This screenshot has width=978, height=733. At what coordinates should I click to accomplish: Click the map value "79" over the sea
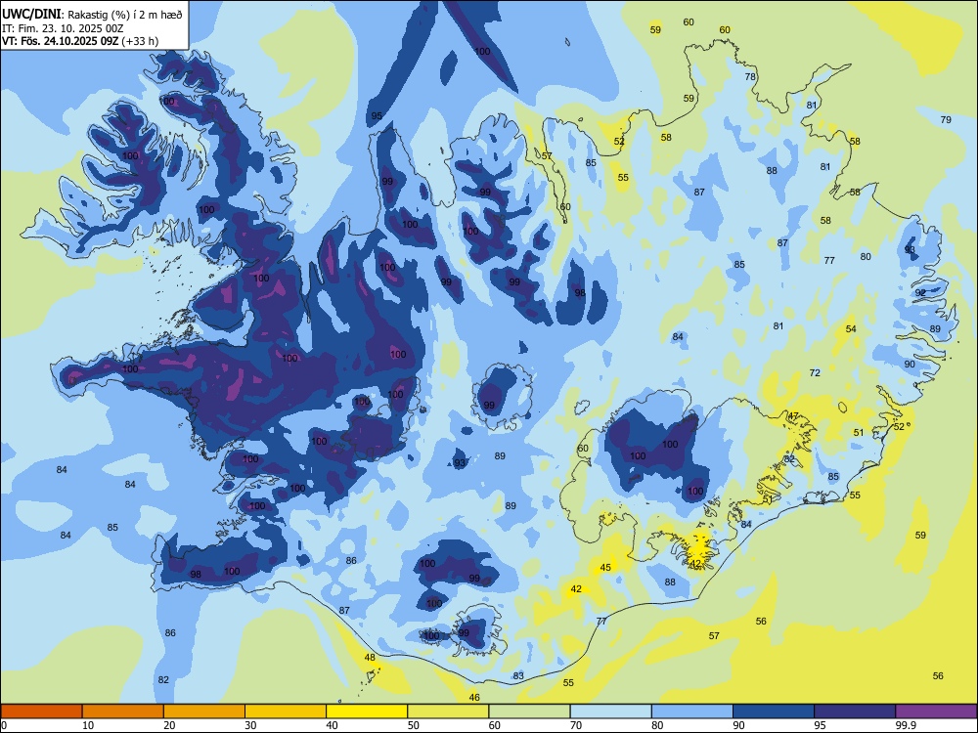[946, 119]
